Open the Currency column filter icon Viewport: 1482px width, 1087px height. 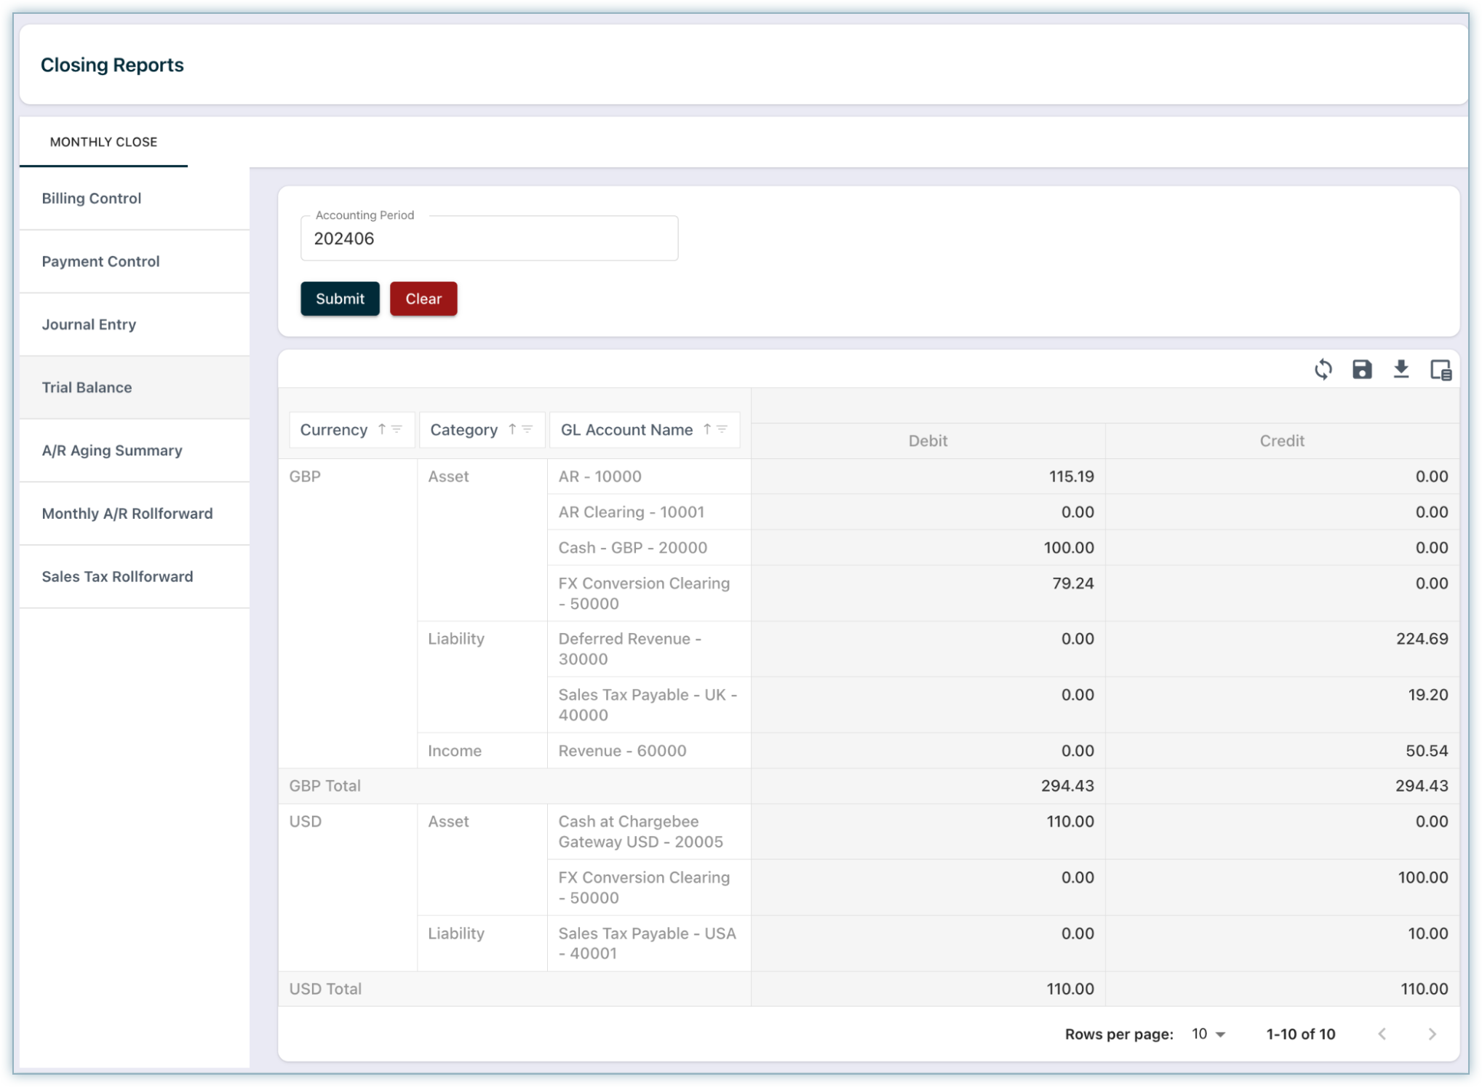point(397,429)
